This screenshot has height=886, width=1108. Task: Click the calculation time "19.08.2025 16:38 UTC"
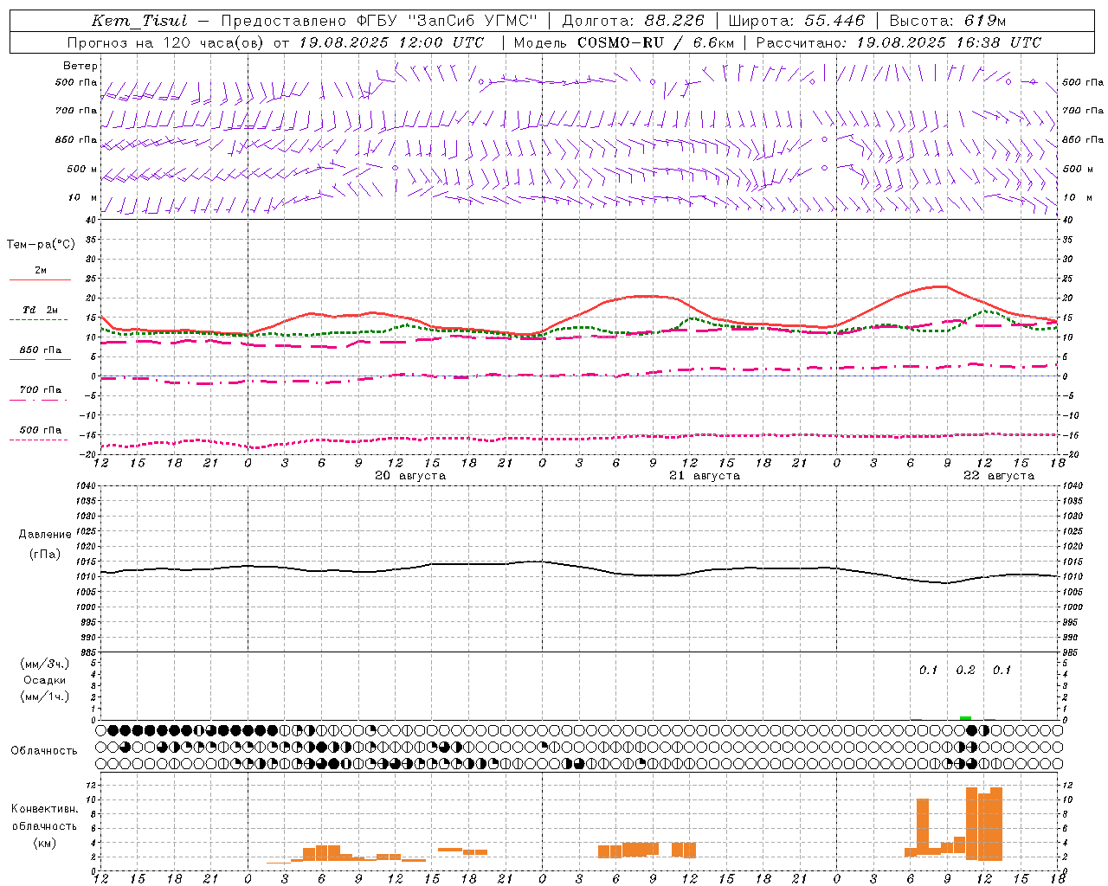(x=949, y=42)
